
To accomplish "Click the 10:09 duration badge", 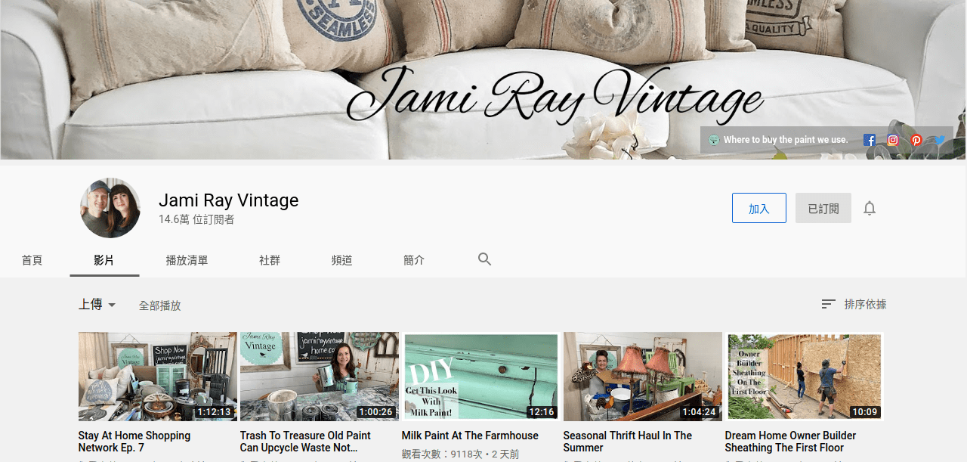I will [865, 412].
